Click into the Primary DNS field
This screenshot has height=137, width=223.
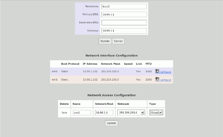click(124, 14)
